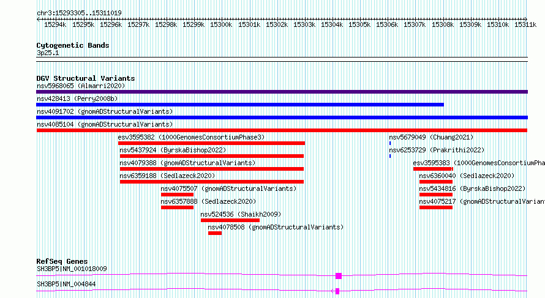Open the nsv5434816 (ByrskaBishop2022) label

pos(472,188)
